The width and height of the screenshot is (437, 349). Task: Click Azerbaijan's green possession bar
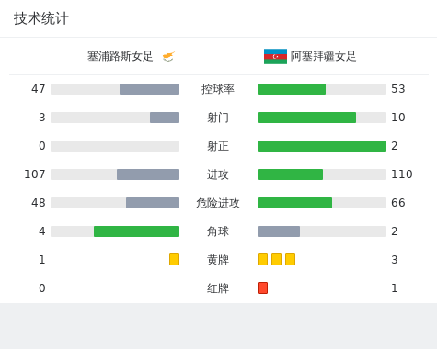click(292, 89)
